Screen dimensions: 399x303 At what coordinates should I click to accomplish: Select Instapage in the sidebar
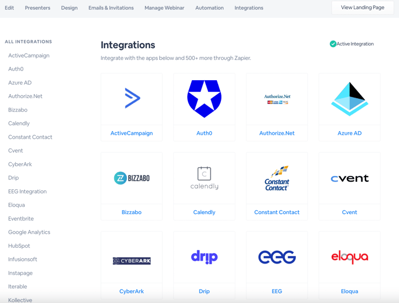coord(20,273)
